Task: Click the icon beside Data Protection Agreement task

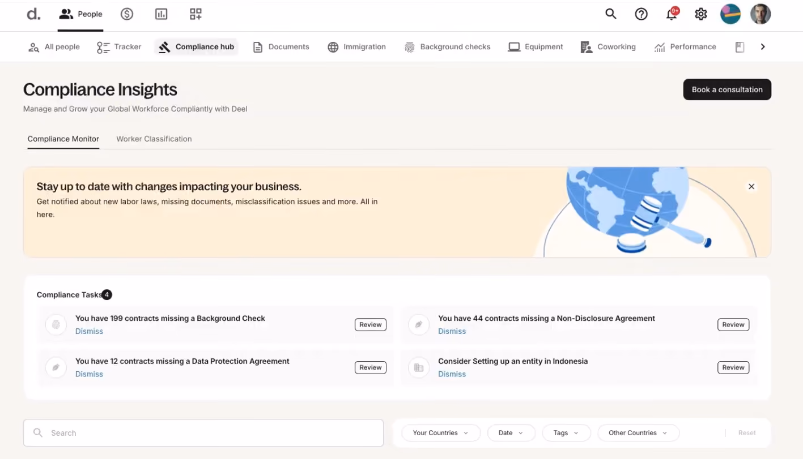Action: pyautogui.click(x=56, y=367)
